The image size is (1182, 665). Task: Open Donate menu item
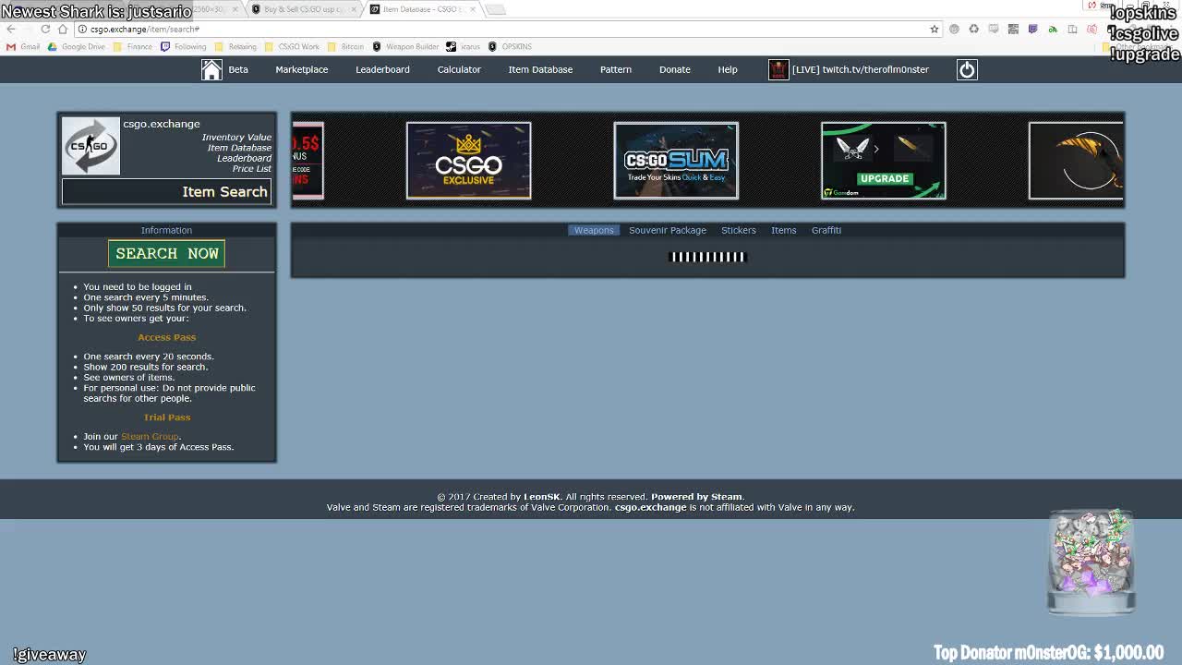tap(674, 69)
